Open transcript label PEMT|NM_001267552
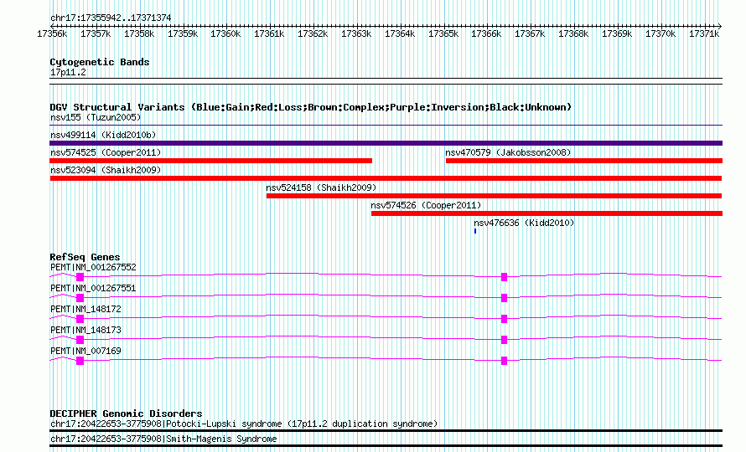Image resolution: width=746 pixels, height=452 pixels. [93, 268]
